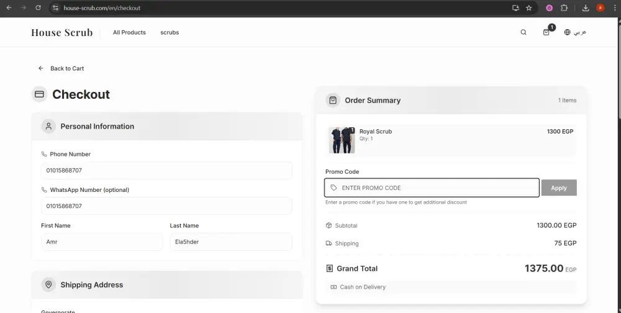Screen dimensions: 621x313
Task: Click the Phone Number input field
Action: (166, 170)
